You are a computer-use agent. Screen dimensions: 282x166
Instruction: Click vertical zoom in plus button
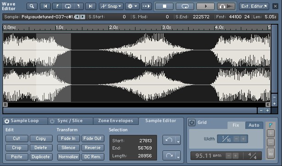pyautogui.click(x=274, y=104)
